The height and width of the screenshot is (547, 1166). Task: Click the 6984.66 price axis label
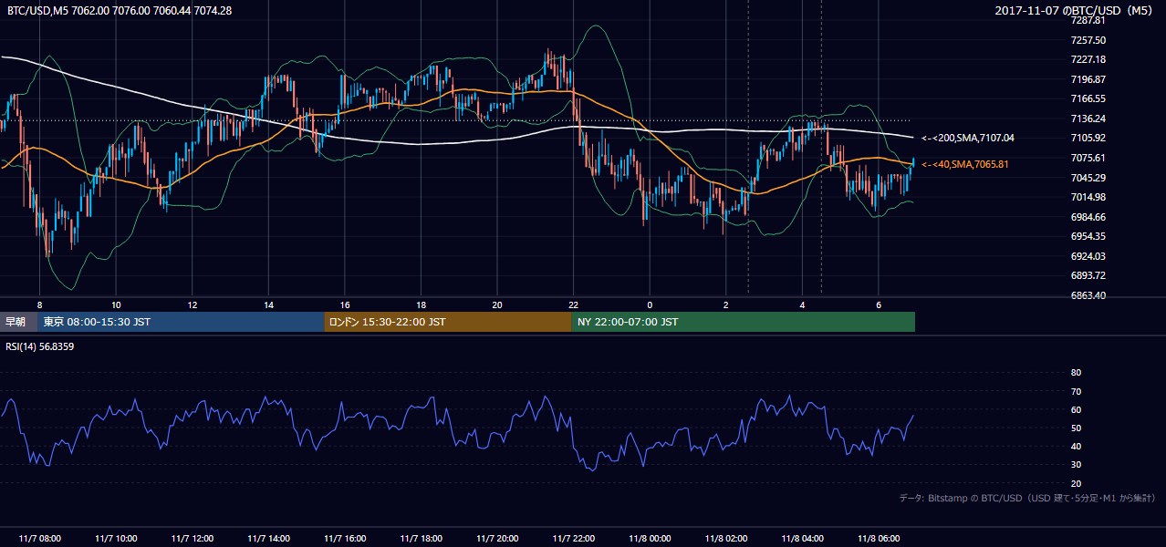(x=1088, y=217)
